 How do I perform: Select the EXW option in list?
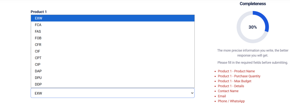(x=113, y=18)
